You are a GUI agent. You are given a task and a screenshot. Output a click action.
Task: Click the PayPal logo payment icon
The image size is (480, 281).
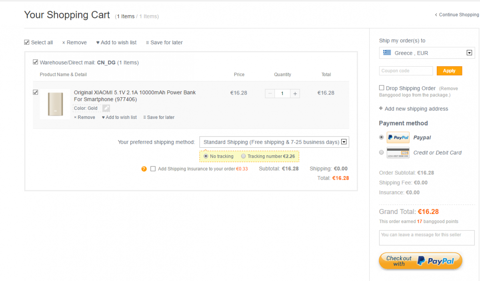pos(398,137)
